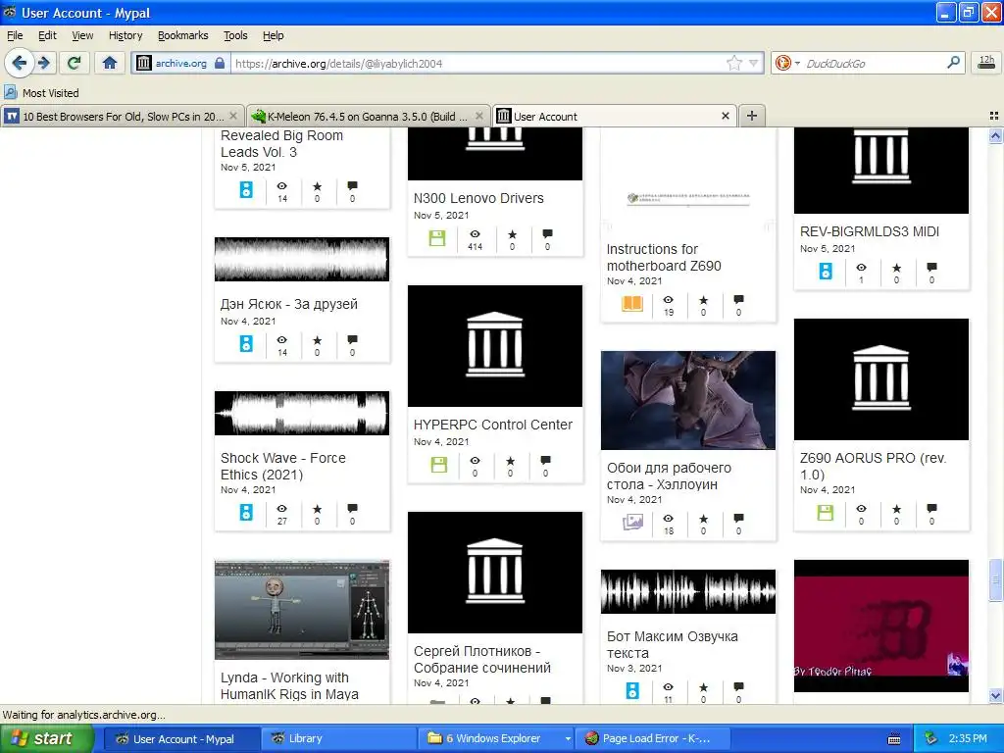Click image icon on Обои для рабочего стола card
The width and height of the screenshot is (1004, 753).
pyautogui.click(x=632, y=523)
